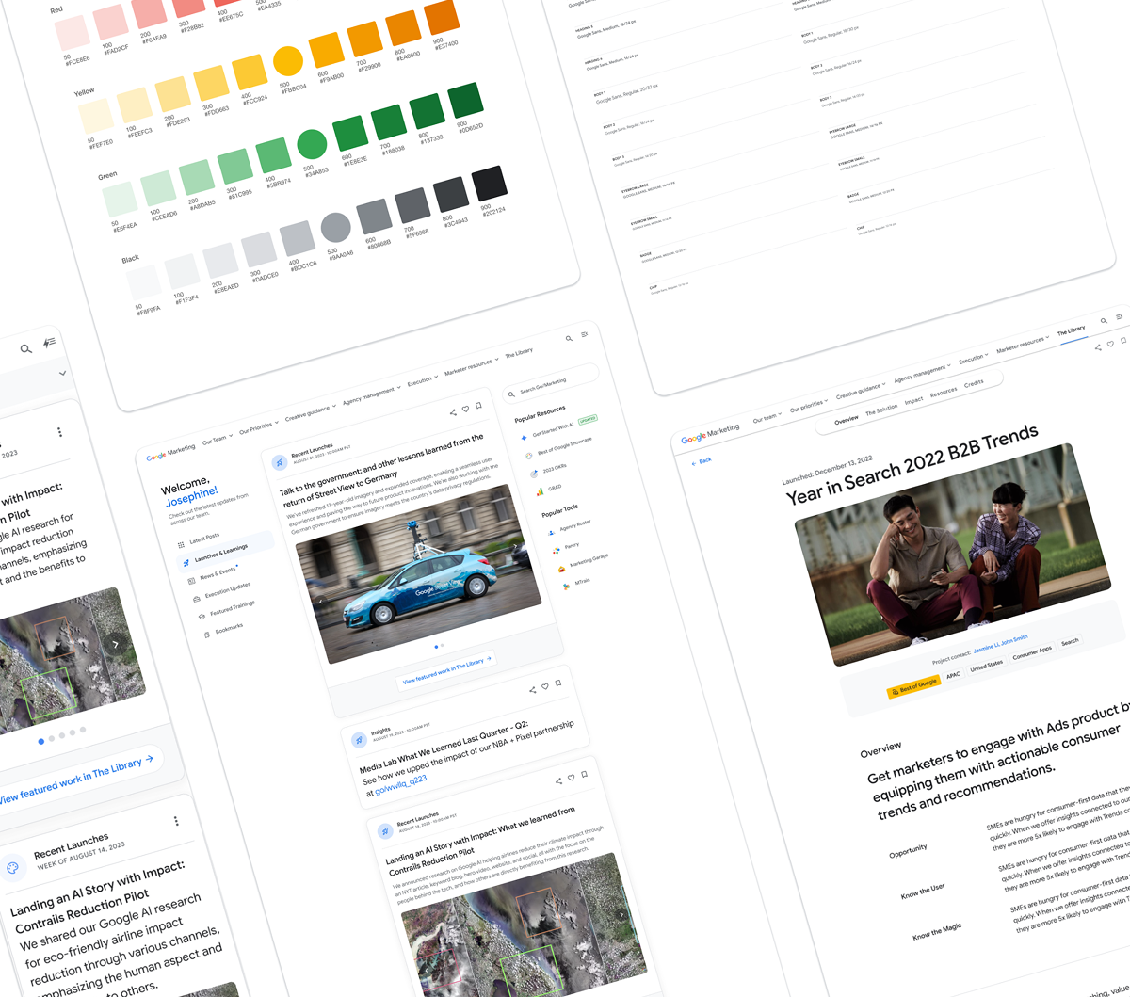Click search icon in dashboard top bar
The width and height of the screenshot is (1130, 997).
point(569,339)
